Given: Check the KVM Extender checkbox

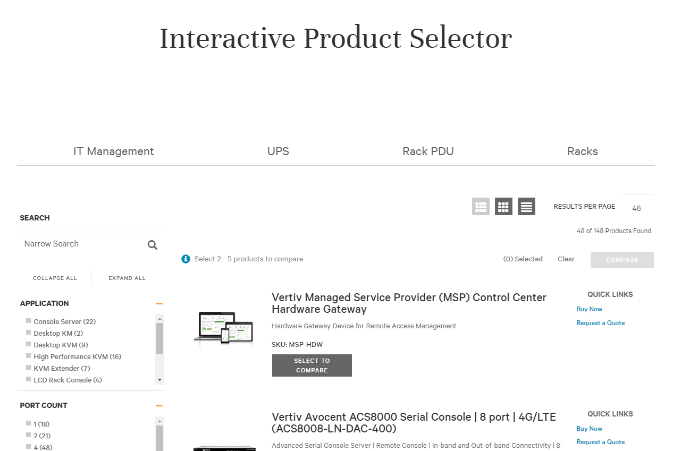Looking at the screenshot, I should click(28, 368).
